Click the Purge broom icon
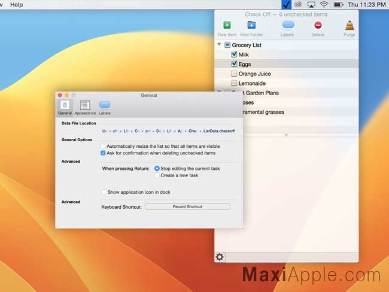 point(350,25)
